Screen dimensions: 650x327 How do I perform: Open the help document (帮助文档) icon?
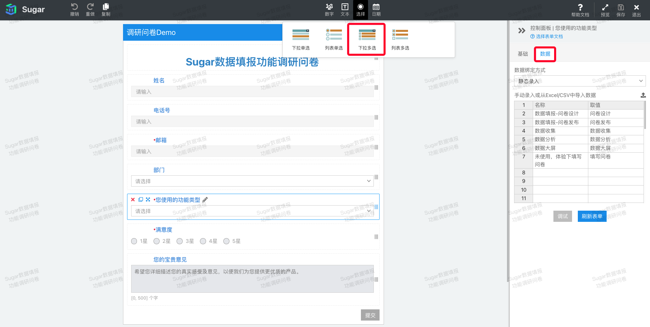pyautogui.click(x=580, y=7)
